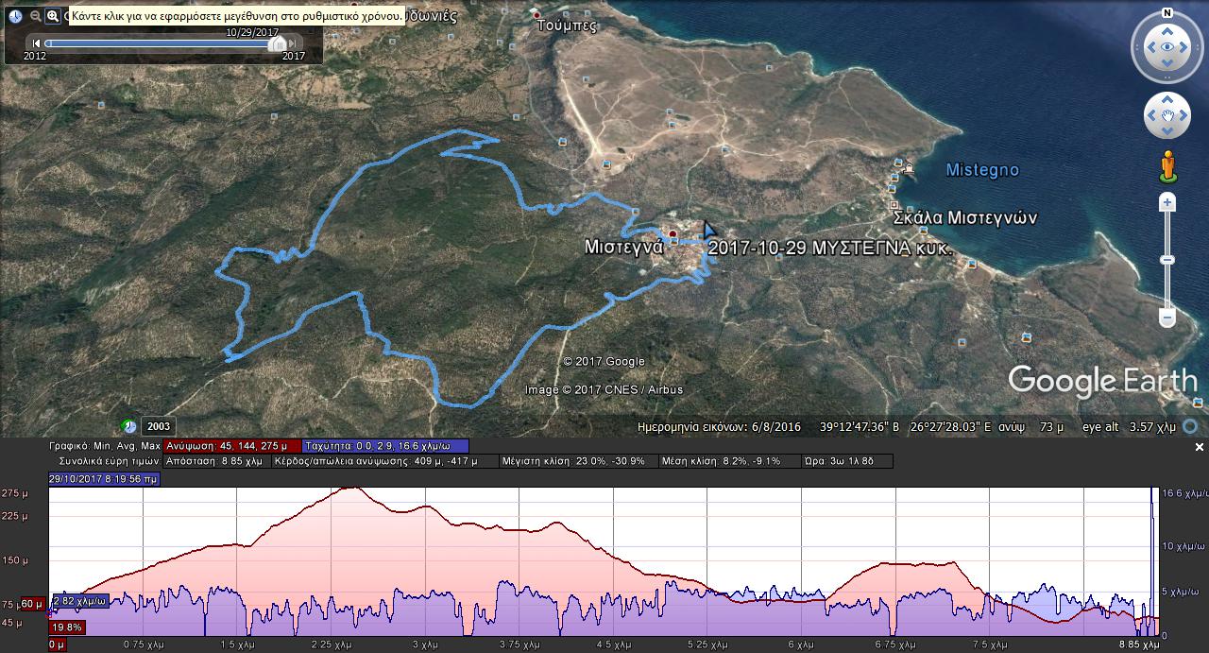Click the Ημερομηνία εικόνων 6/8/2016 status text

[x=719, y=427]
